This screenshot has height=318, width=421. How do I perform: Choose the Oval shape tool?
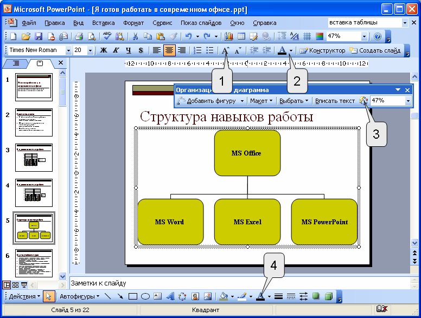pos(145,296)
